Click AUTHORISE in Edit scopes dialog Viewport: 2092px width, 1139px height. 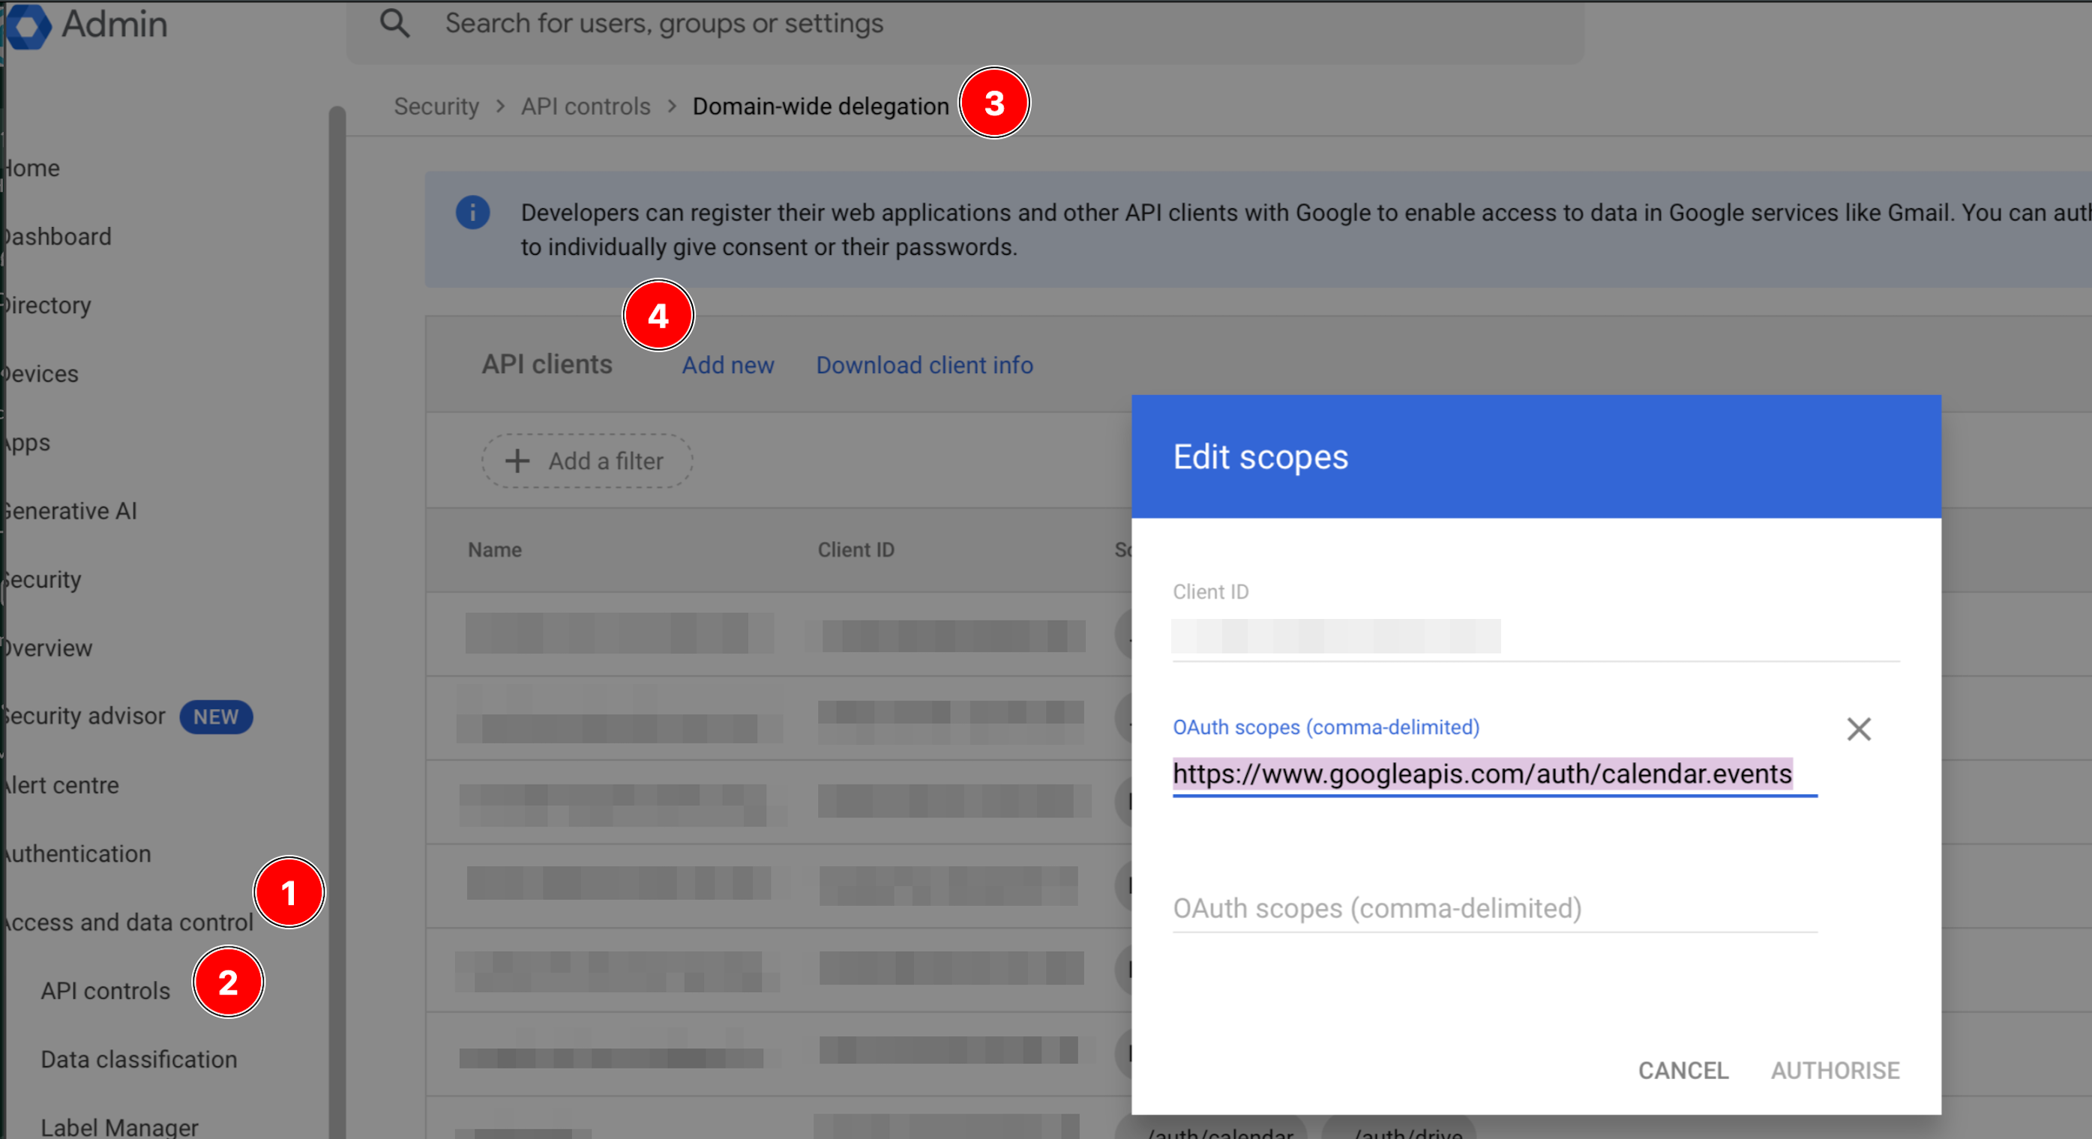(1835, 1070)
